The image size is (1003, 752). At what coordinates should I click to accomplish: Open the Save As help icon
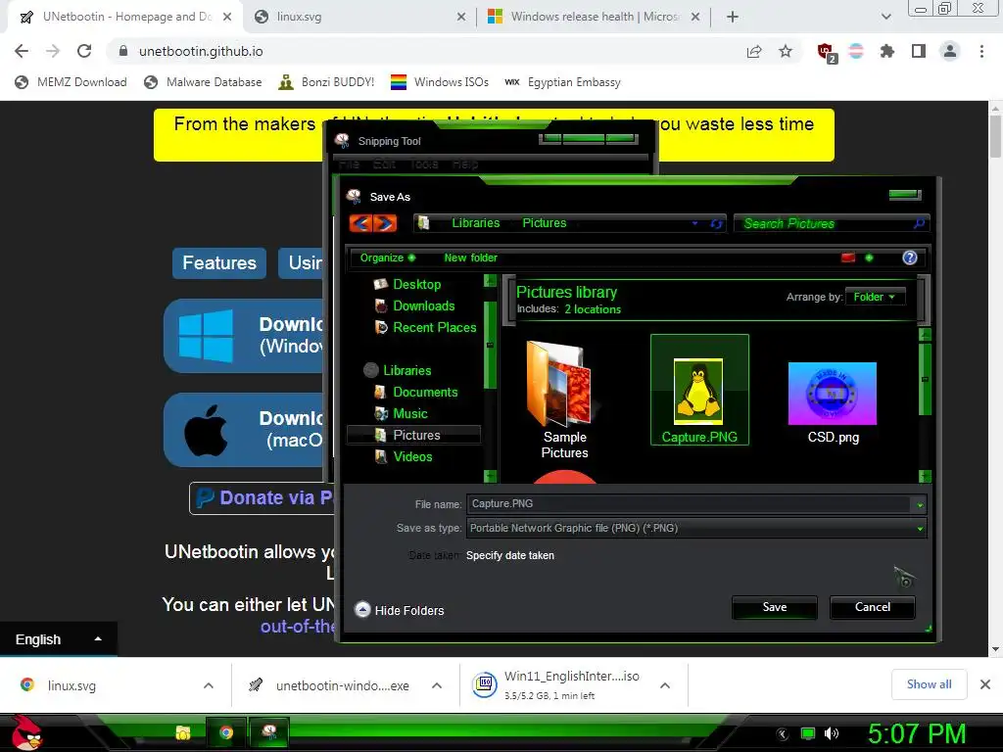coord(909,258)
